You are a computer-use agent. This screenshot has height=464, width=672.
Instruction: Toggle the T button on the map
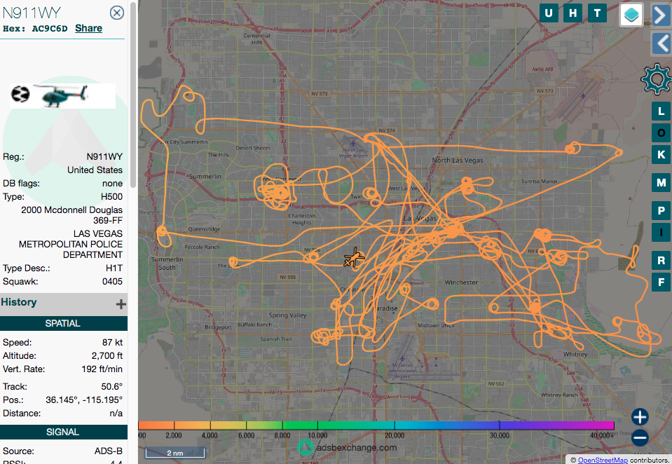(598, 13)
